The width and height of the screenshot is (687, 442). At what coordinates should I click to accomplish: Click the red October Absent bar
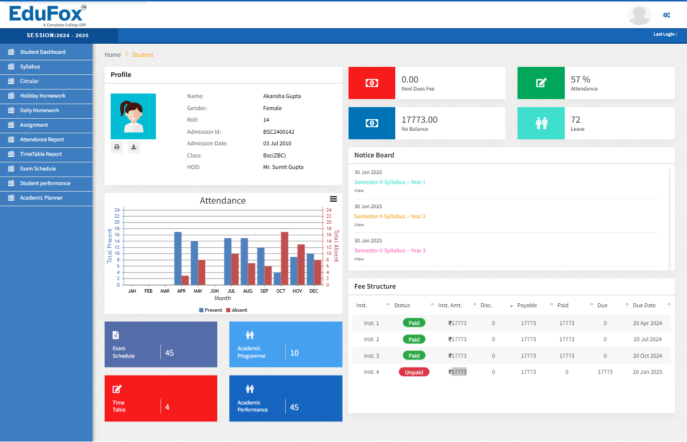[284, 258]
